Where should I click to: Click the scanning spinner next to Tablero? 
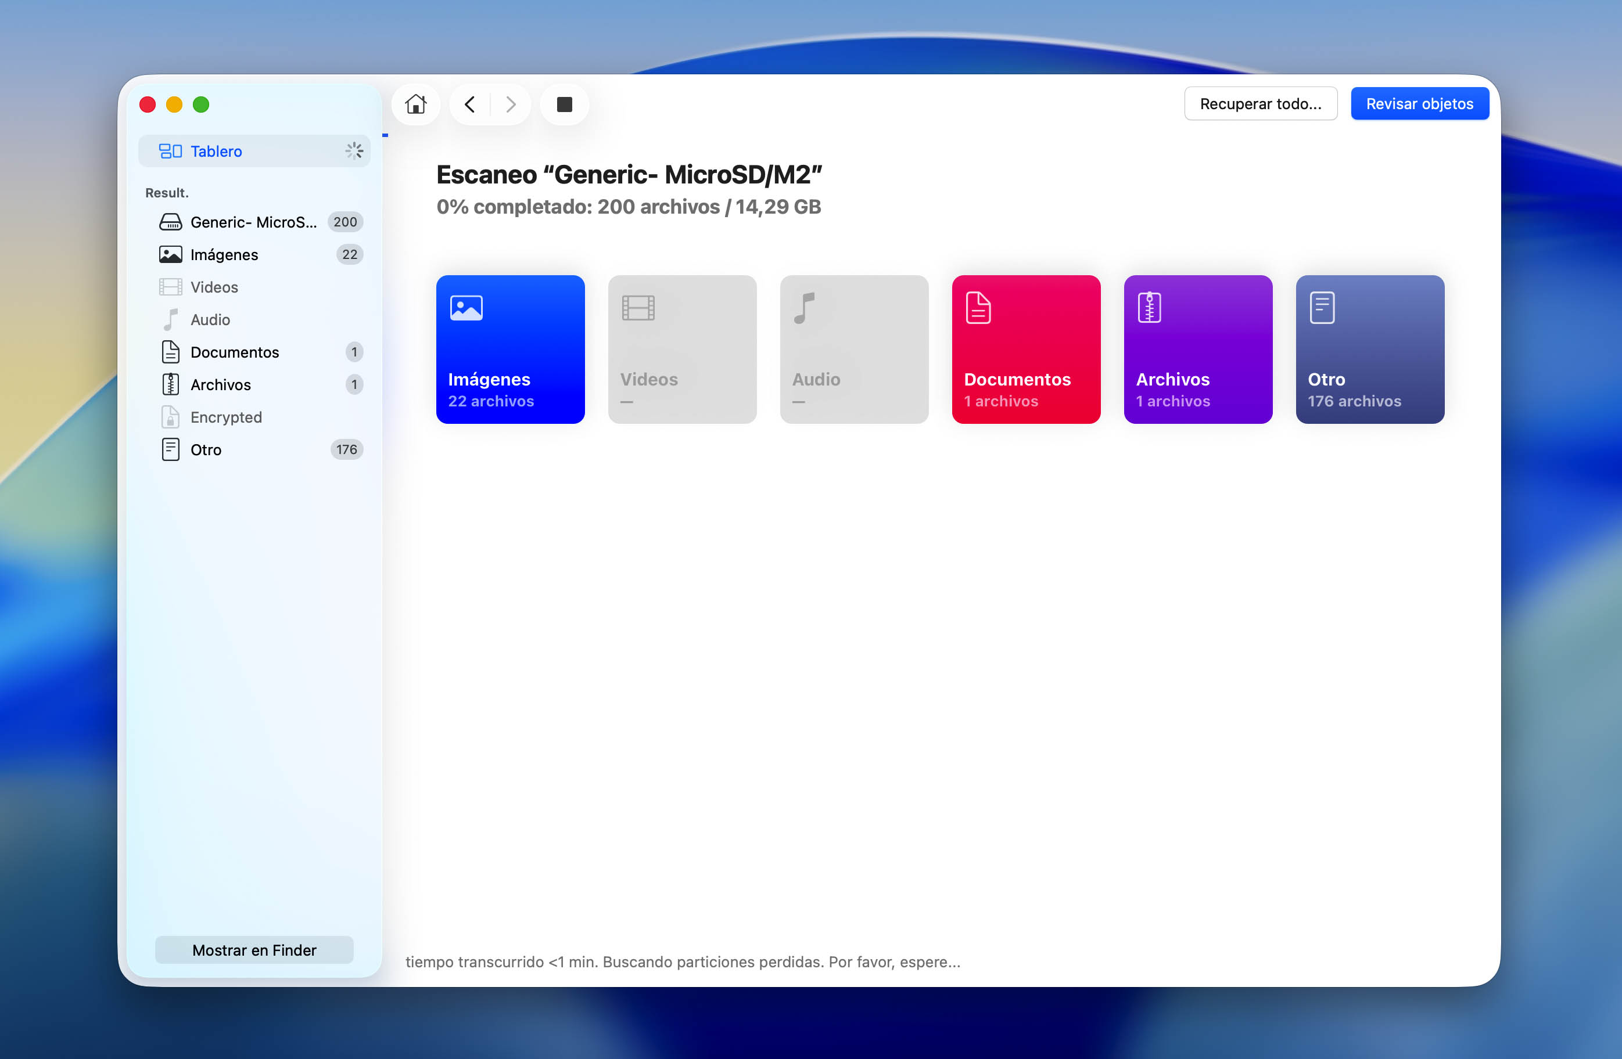[x=354, y=150]
